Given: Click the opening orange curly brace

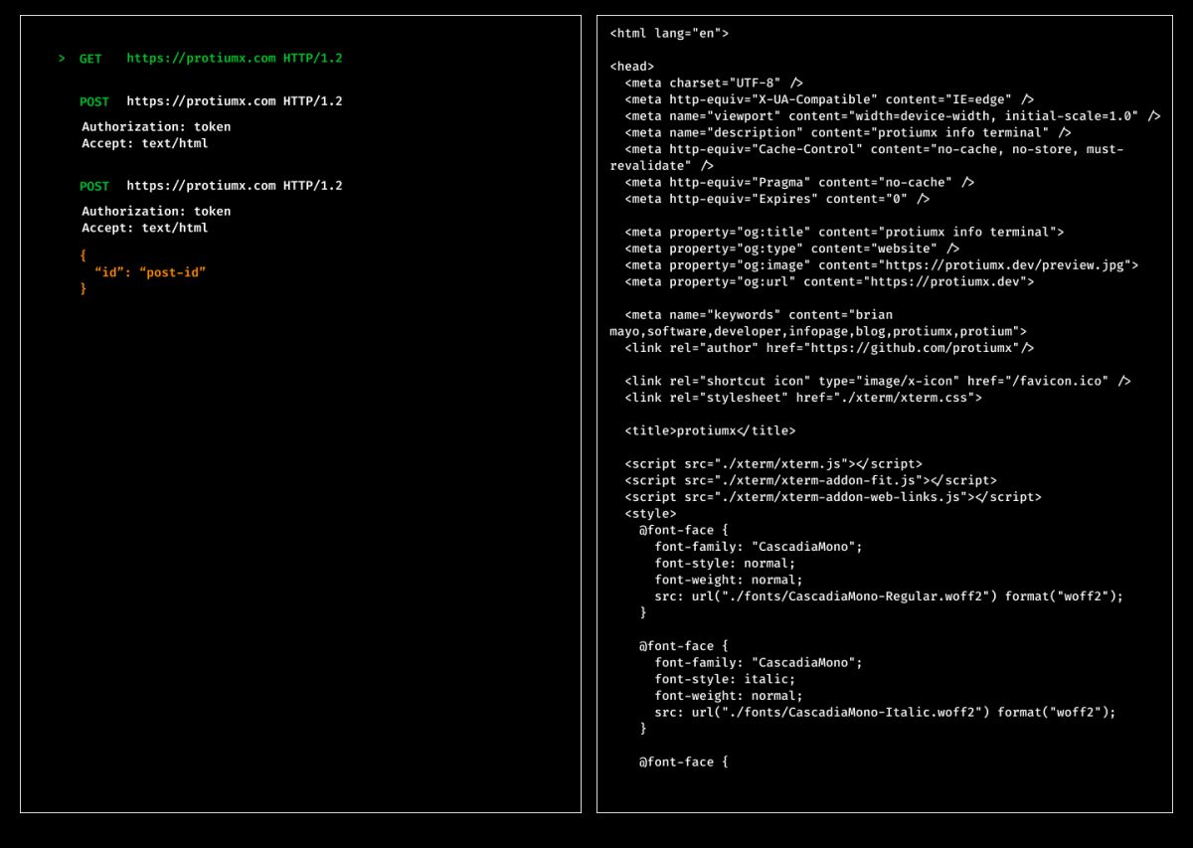Looking at the screenshot, I should point(84,255).
